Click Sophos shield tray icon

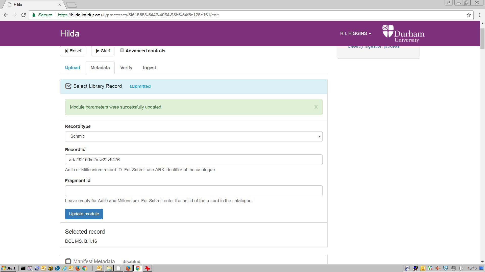tap(446, 268)
